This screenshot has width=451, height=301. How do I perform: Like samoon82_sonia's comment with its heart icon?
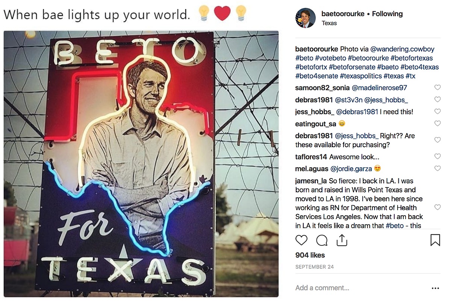[x=437, y=87]
